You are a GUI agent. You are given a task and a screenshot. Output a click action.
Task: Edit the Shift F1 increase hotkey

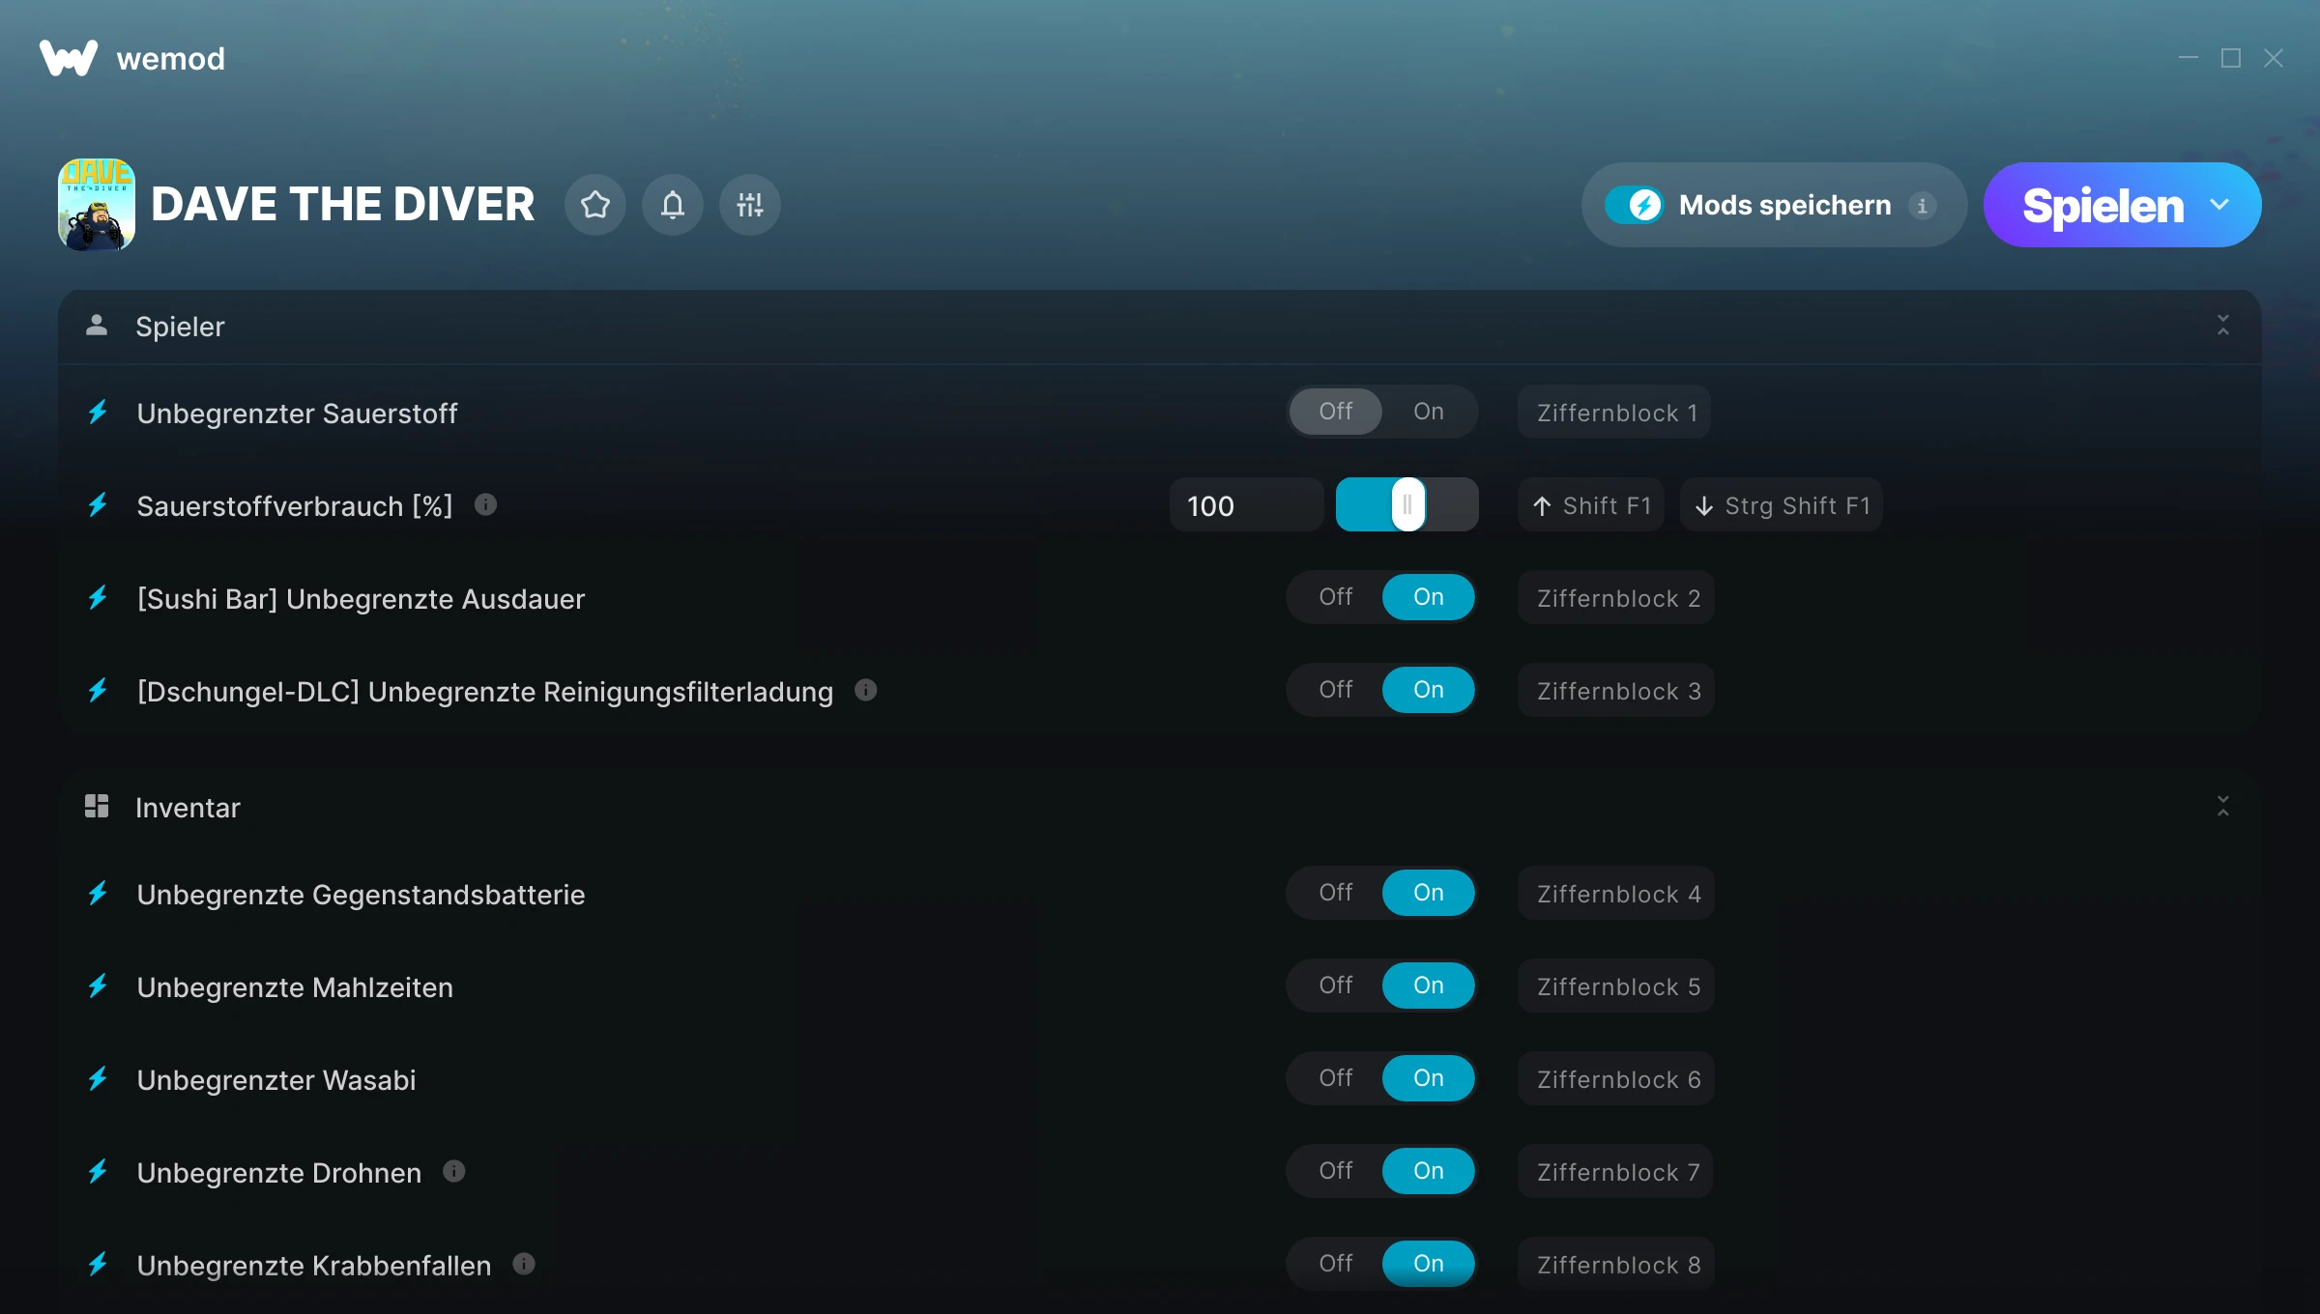pyautogui.click(x=1591, y=505)
